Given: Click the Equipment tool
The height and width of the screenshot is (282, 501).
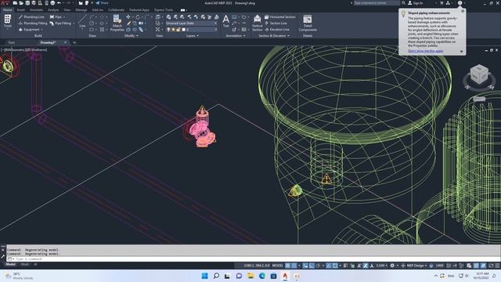Looking at the screenshot, I should [x=29, y=30].
